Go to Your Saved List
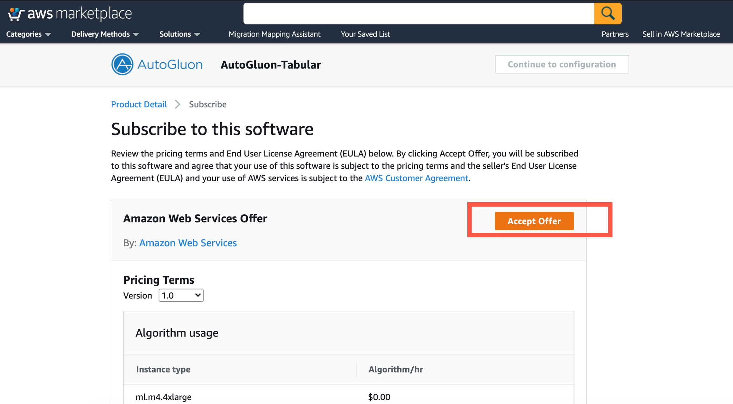The height and width of the screenshot is (404, 733). [x=365, y=34]
